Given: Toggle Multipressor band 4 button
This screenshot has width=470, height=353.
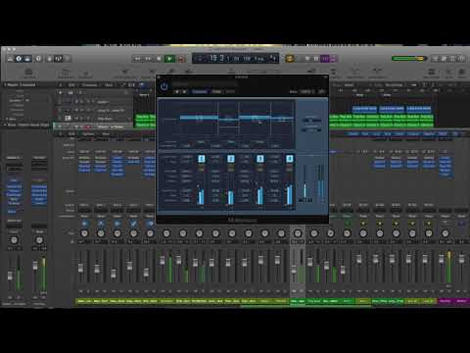Looking at the screenshot, I should tap(290, 159).
